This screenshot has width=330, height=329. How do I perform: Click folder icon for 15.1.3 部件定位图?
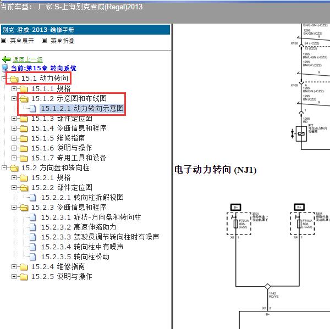point(24,119)
